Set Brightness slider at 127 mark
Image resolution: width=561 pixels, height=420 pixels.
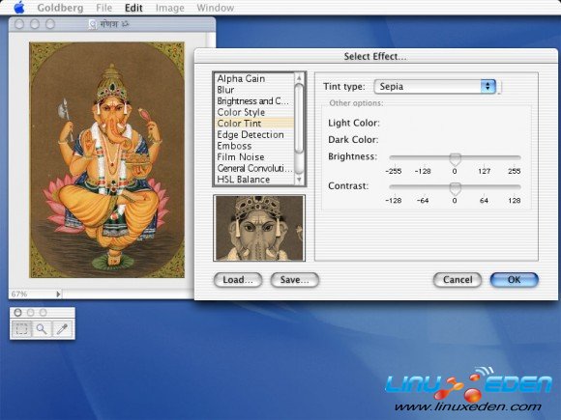(484, 157)
